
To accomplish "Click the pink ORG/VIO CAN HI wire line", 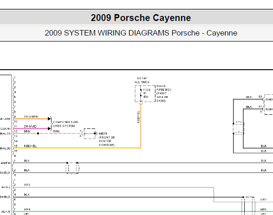I will tap(31, 128).
